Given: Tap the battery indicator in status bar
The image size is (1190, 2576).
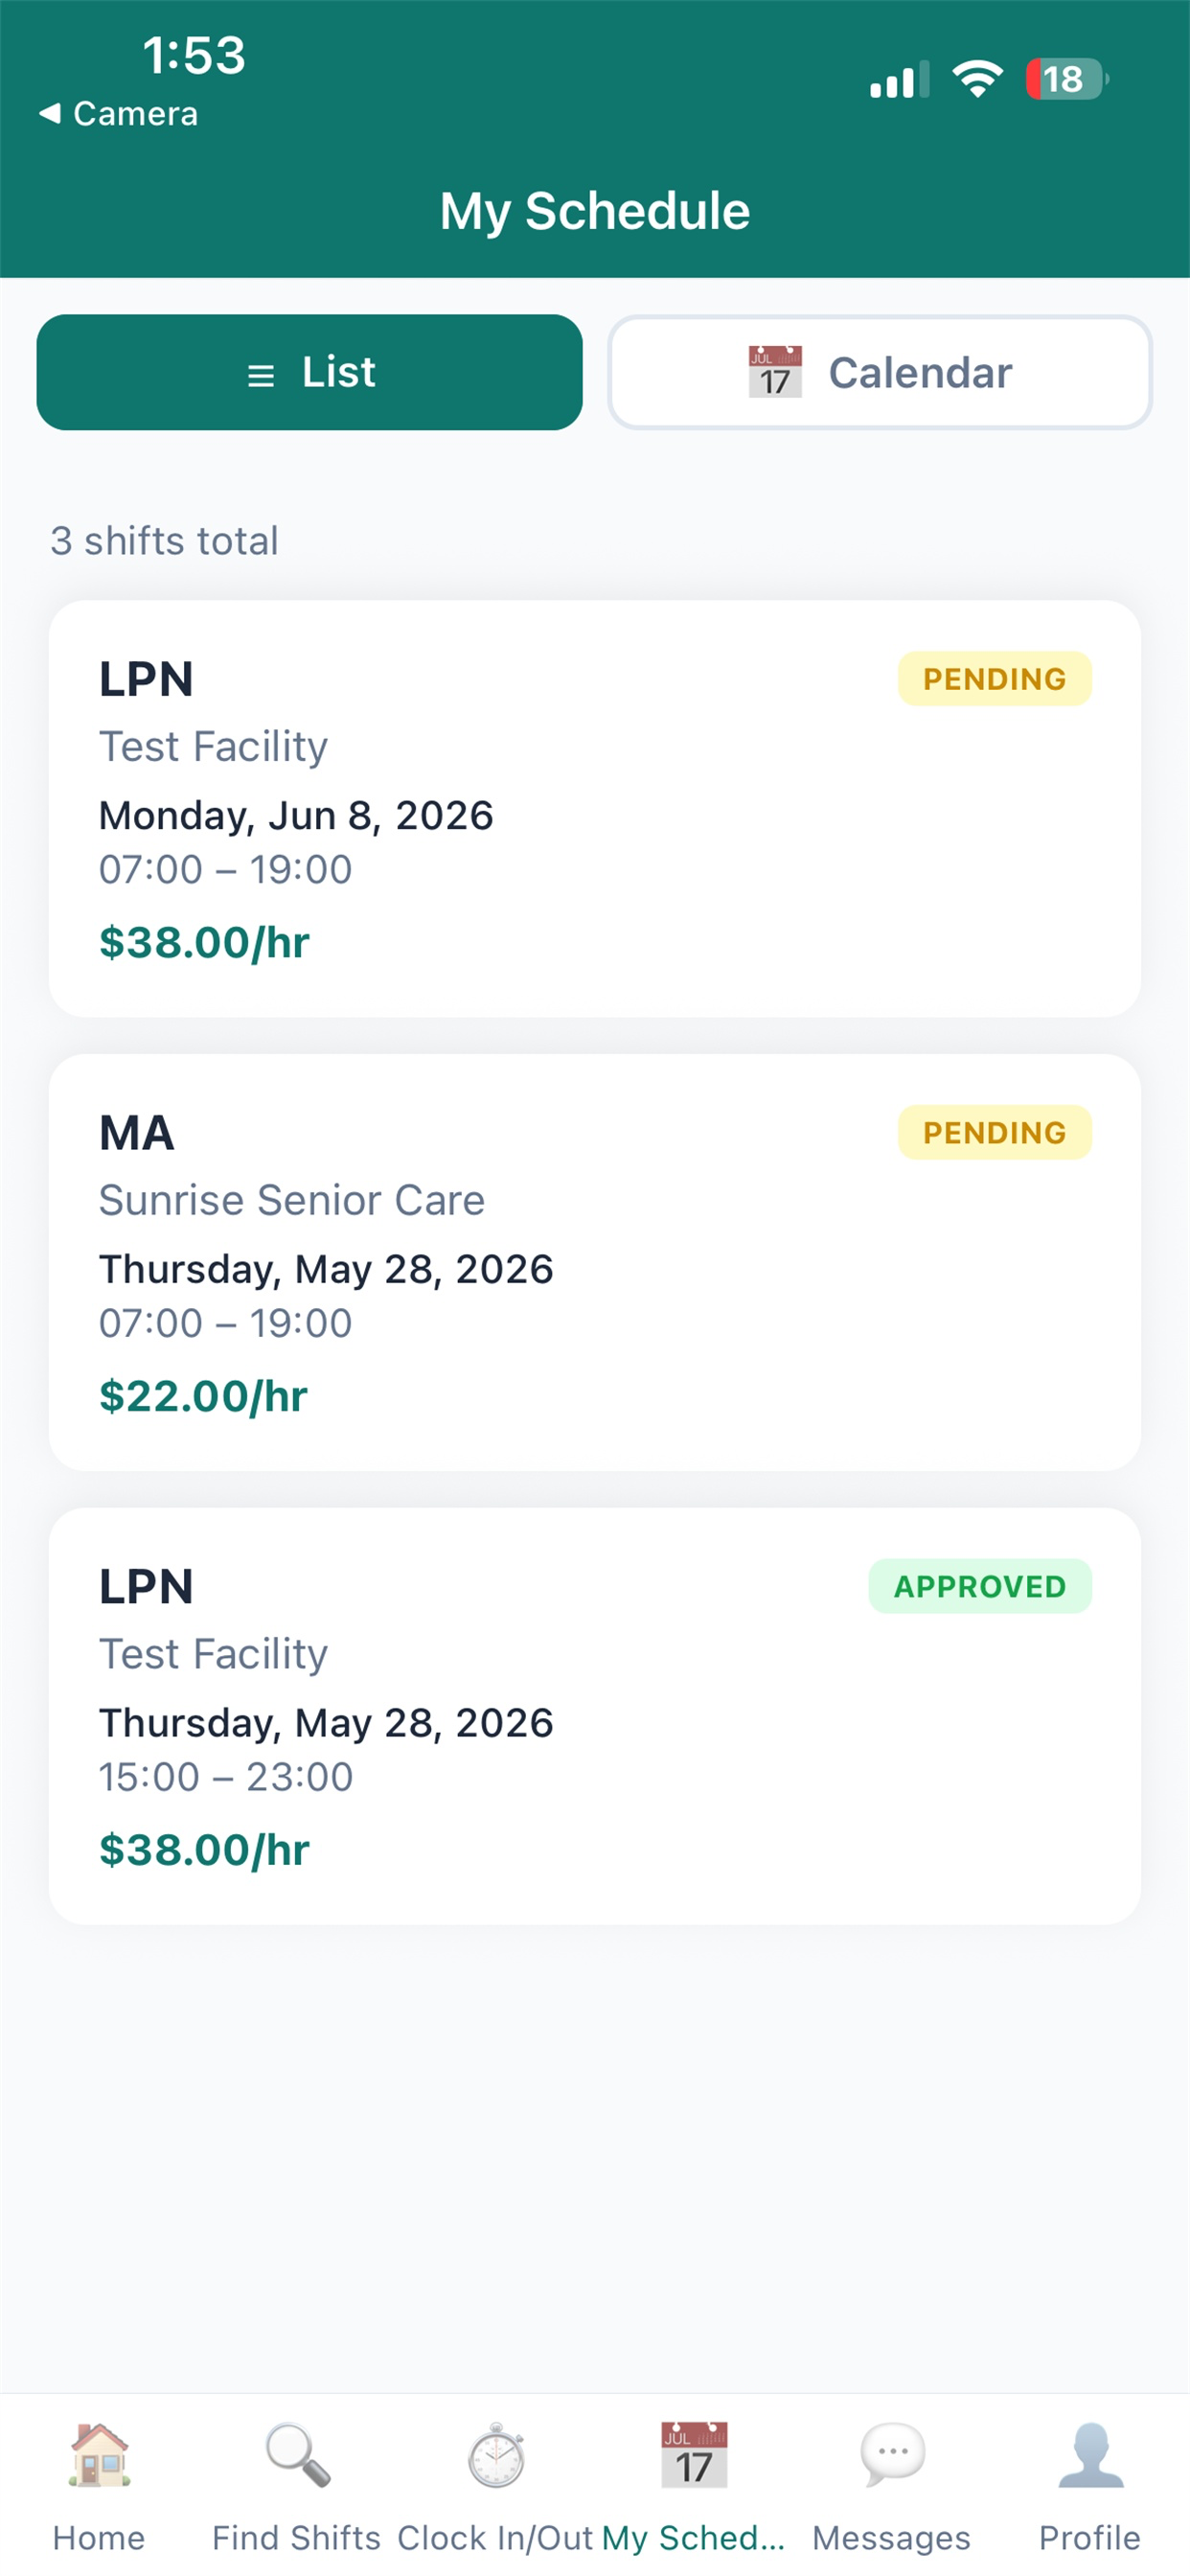Looking at the screenshot, I should (x=1067, y=79).
